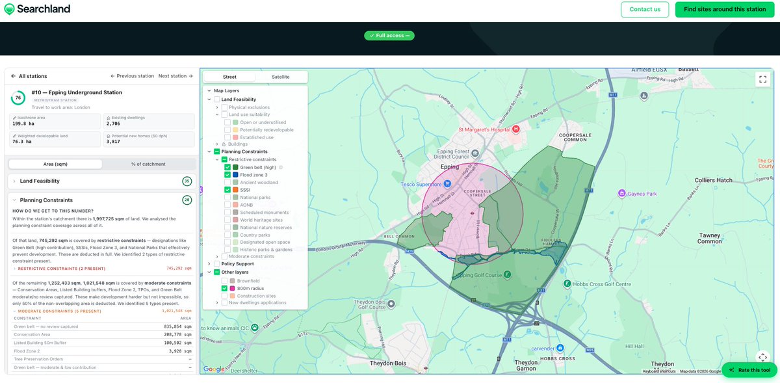Expand the Physical exclusions group
780x383 pixels.
click(x=217, y=107)
